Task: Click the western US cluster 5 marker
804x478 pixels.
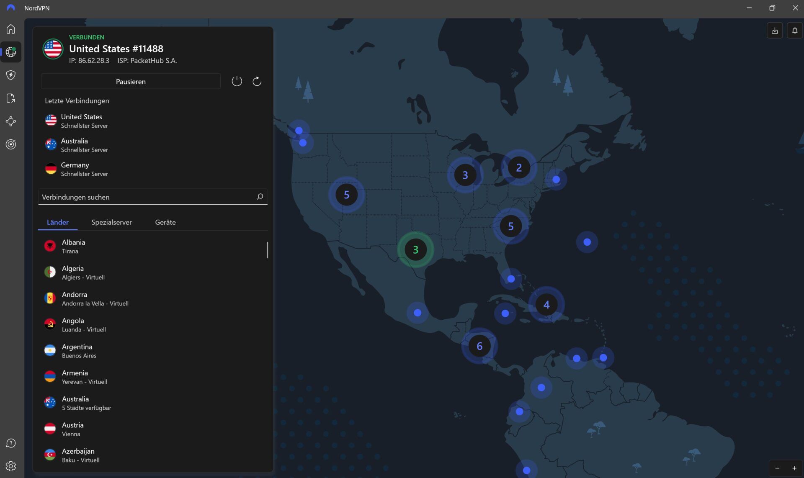Action: 346,195
